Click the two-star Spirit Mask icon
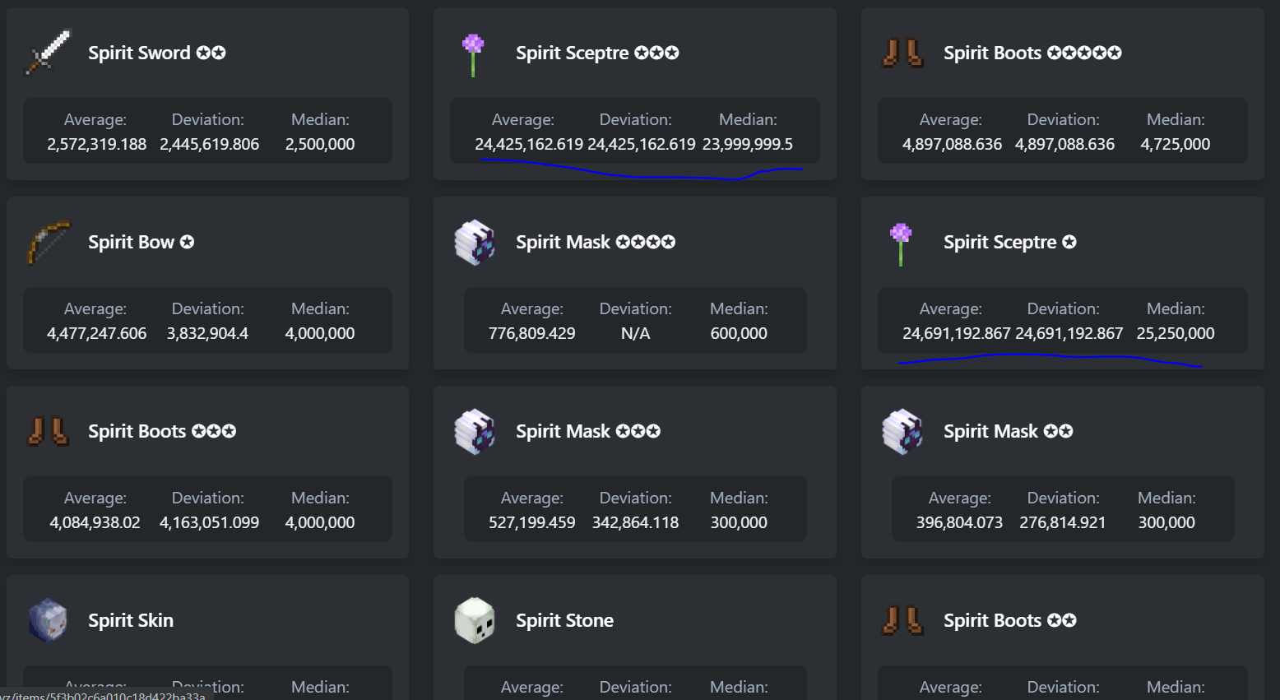Viewport: 1280px width, 700px height. (x=902, y=432)
